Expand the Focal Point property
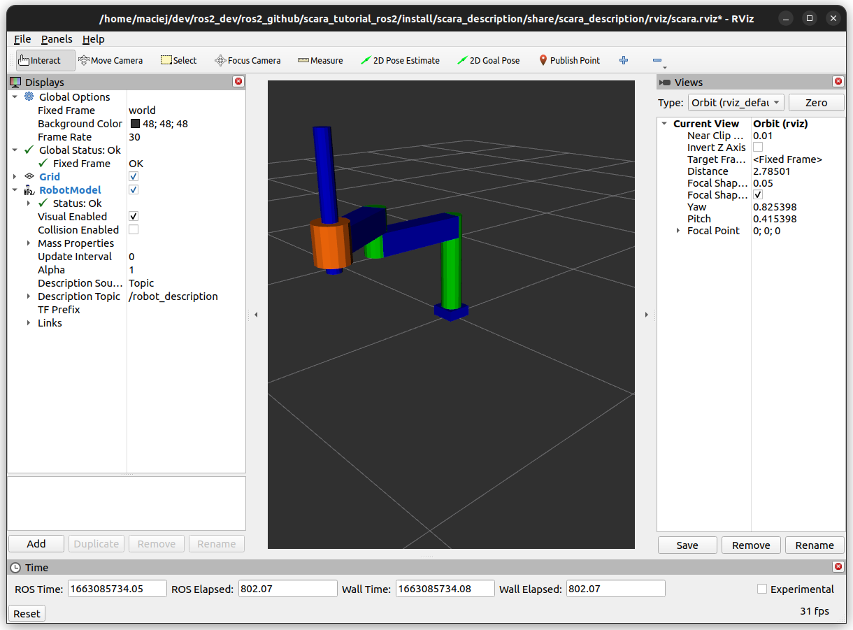Screen dimensions: 853x630 (x=678, y=231)
